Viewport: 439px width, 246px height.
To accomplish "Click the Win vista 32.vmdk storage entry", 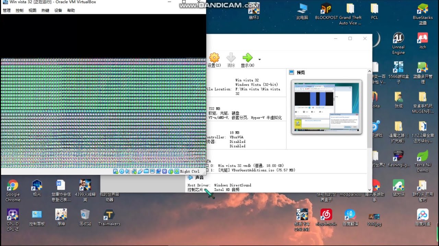I will click(251, 166).
